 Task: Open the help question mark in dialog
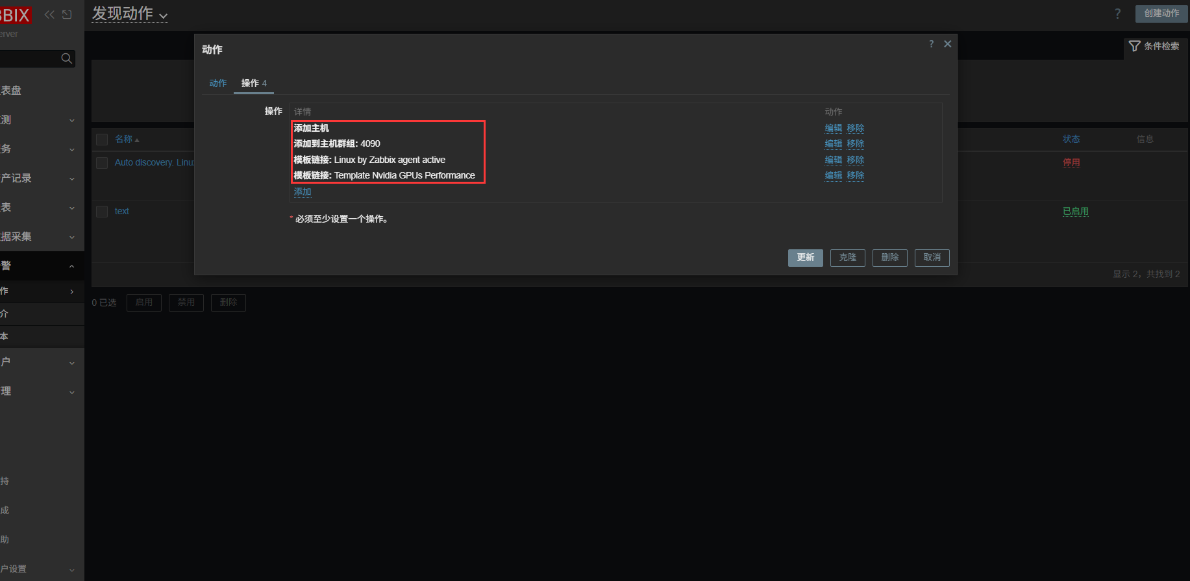coord(932,44)
